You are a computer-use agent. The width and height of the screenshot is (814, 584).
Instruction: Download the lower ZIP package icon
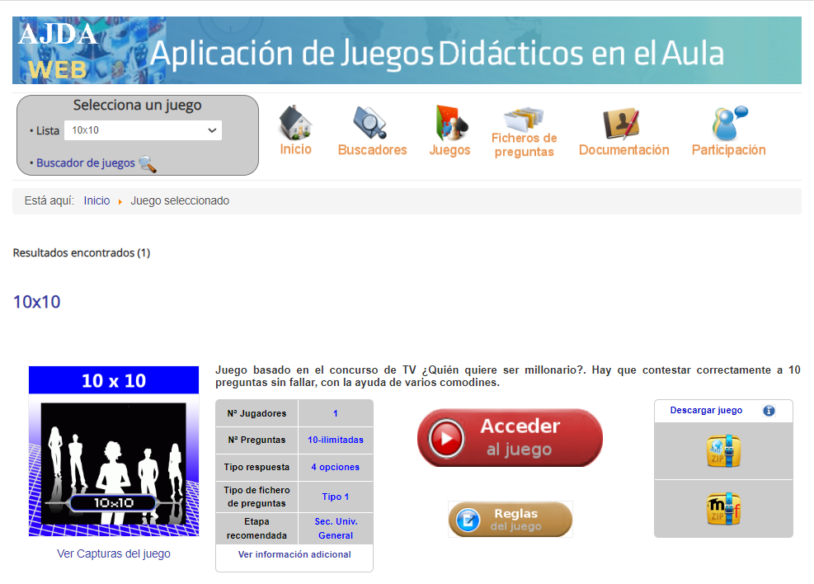(723, 509)
